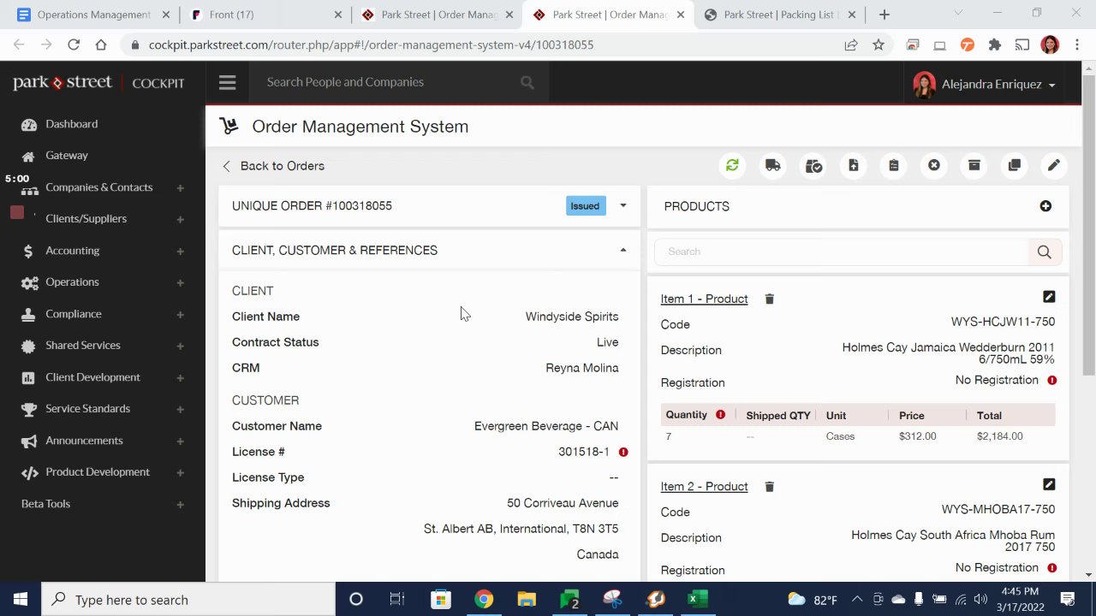Open Service Standards in sidebar
Screen dimensions: 1096x616
87,409
